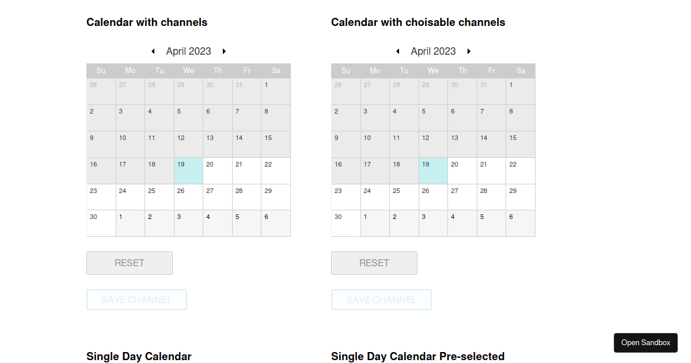Open Sandbox via the bottom-right button
This screenshot has height=363, width=691.
click(x=646, y=342)
